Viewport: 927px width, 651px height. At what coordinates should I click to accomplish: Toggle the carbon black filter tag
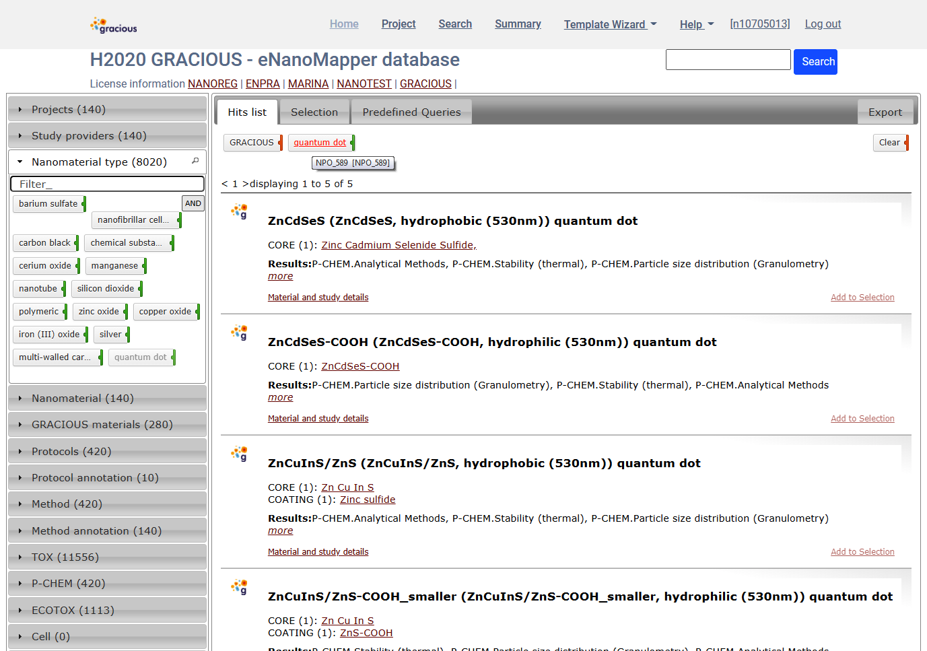pos(44,243)
